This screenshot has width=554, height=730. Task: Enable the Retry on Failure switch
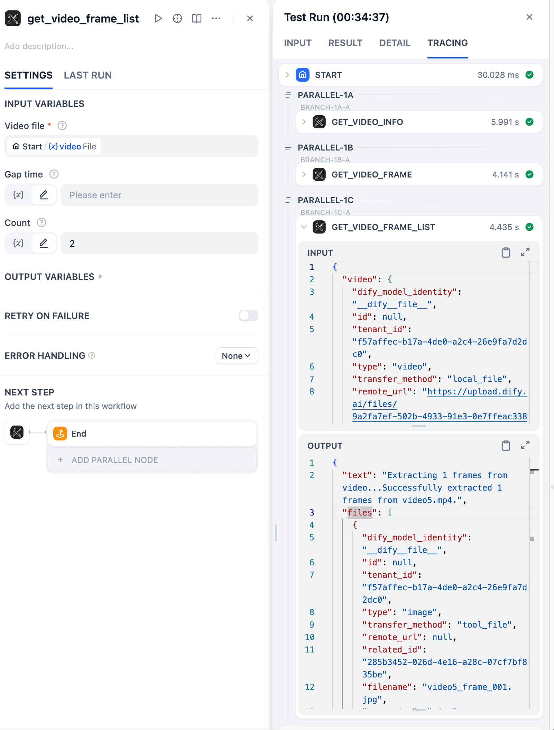click(x=248, y=316)
